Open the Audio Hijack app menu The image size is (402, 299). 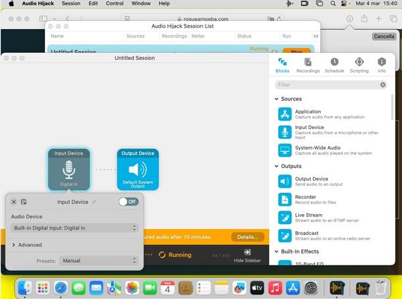tap(38, 3)
